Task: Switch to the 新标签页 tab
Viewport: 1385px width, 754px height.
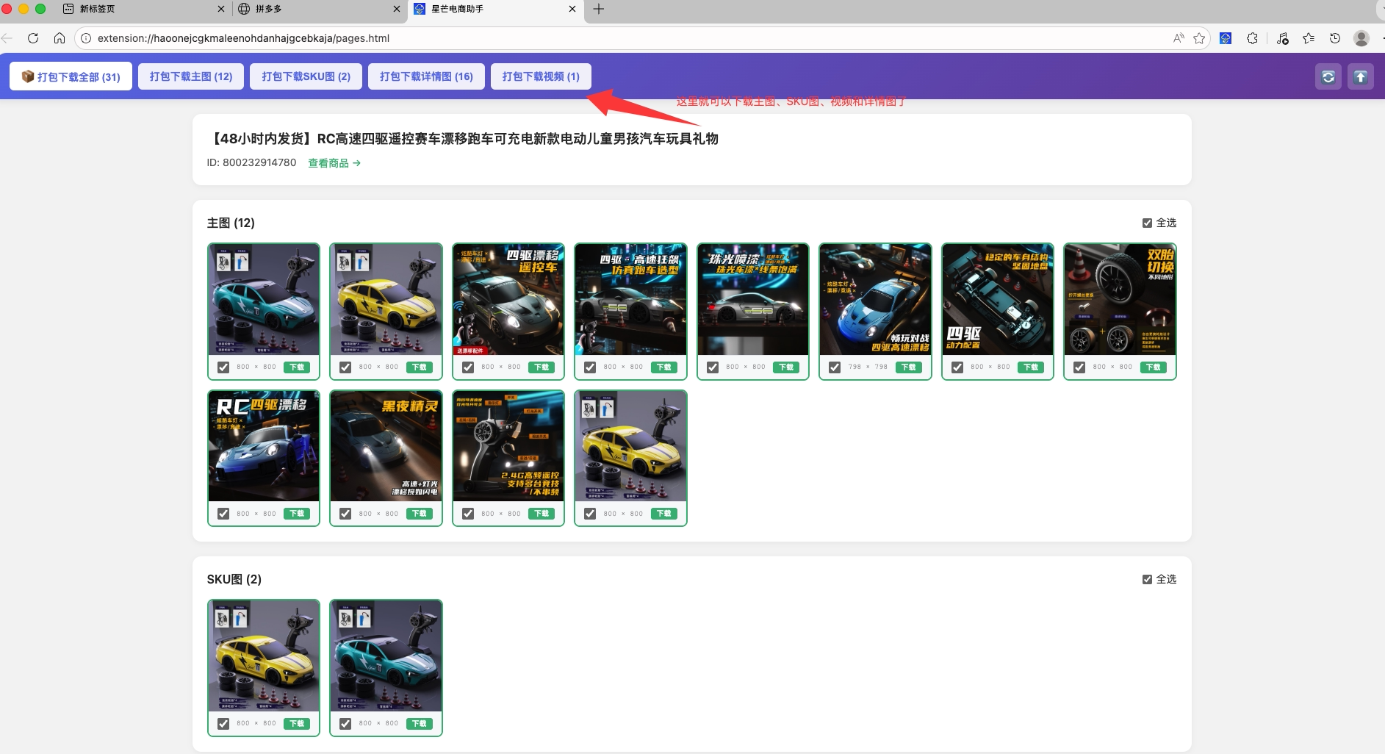Action: click(x=143, y=9)
